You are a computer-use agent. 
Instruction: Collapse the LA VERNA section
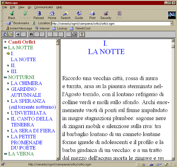click(5, 154)
